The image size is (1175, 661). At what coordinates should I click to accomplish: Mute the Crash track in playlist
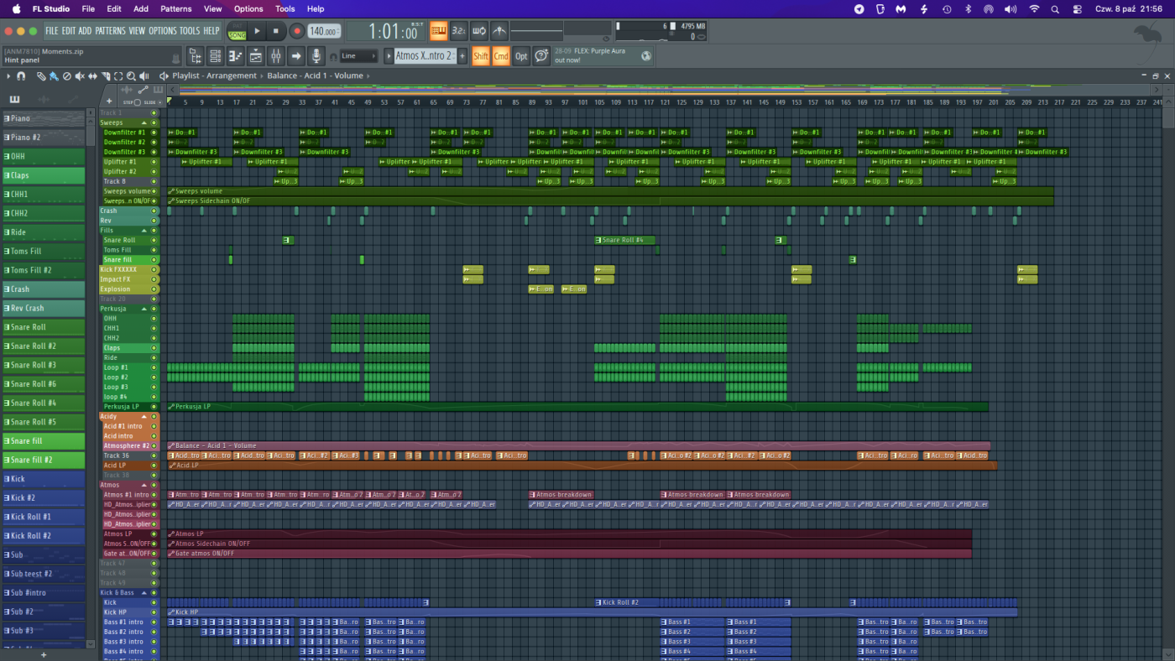click(154, 211)
